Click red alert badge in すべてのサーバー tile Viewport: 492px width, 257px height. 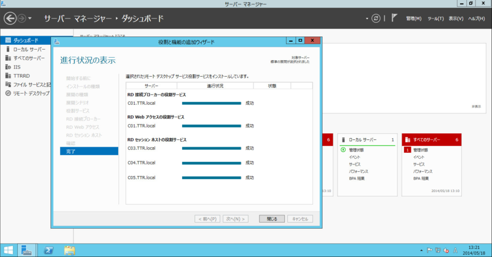pos(407,150)
